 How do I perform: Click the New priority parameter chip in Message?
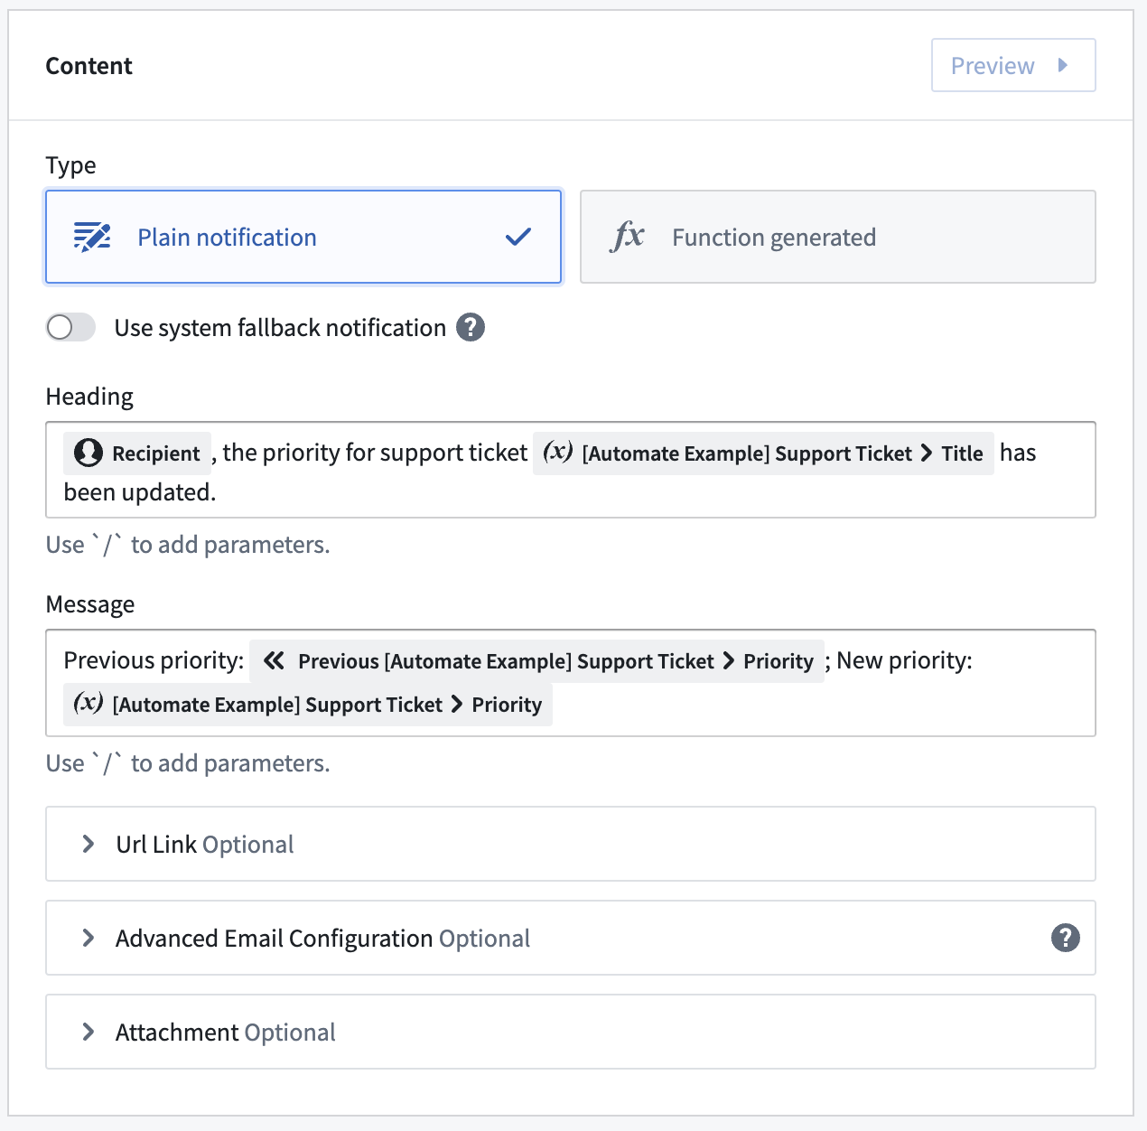(308, 705)
